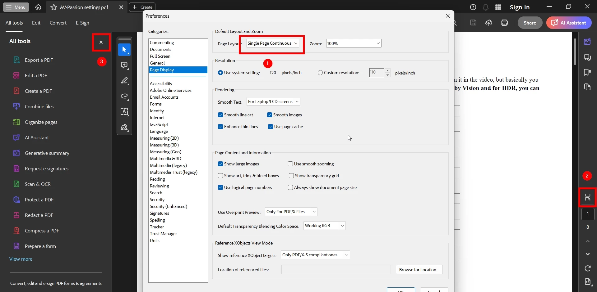Open the Generative summary right rail icon
The height and width of the screenshot is (292, 597).
click(587, 42)
